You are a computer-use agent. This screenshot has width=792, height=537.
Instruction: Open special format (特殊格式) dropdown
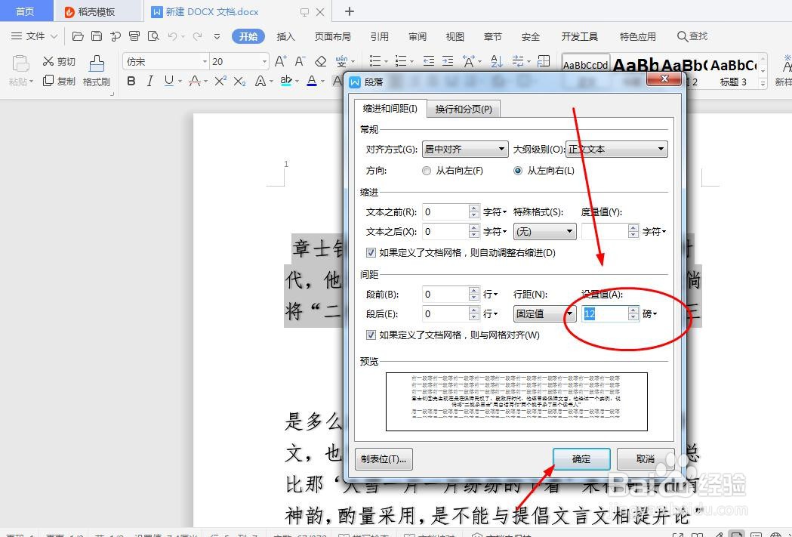pyautogui.click(x=544, y=231)
